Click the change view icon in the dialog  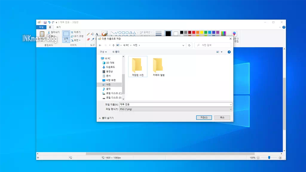tap(218, 52)
